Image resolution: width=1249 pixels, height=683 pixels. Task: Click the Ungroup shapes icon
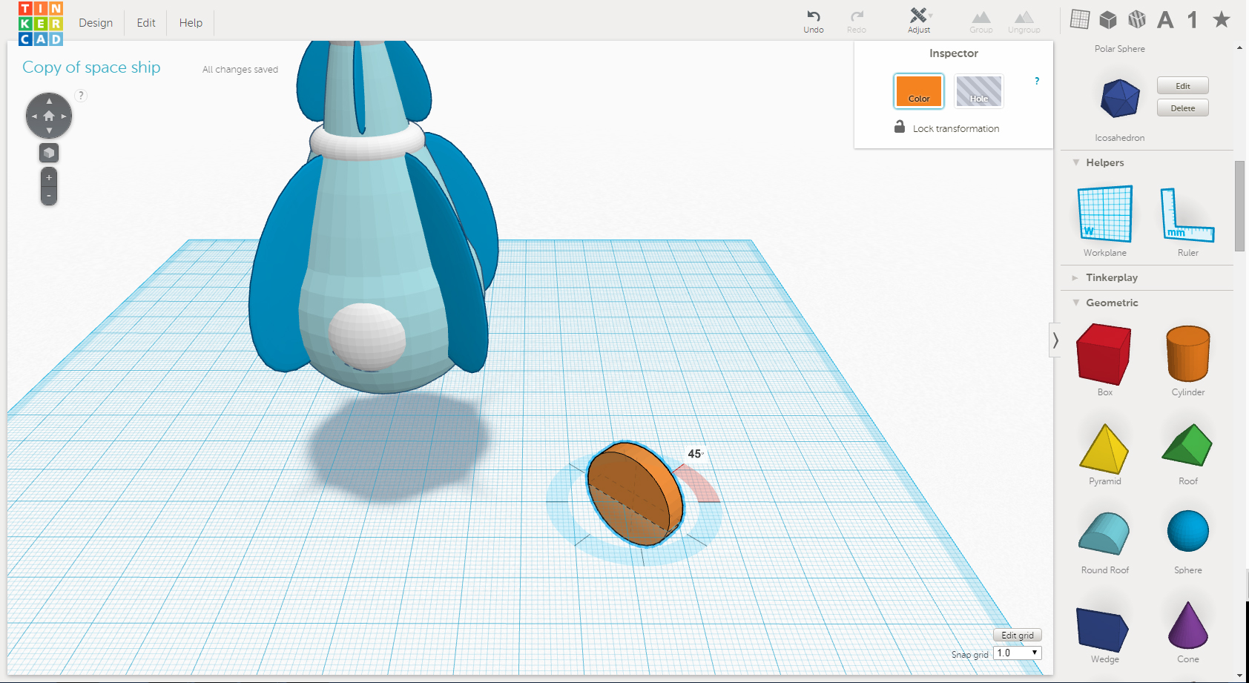coord(1024,21)
